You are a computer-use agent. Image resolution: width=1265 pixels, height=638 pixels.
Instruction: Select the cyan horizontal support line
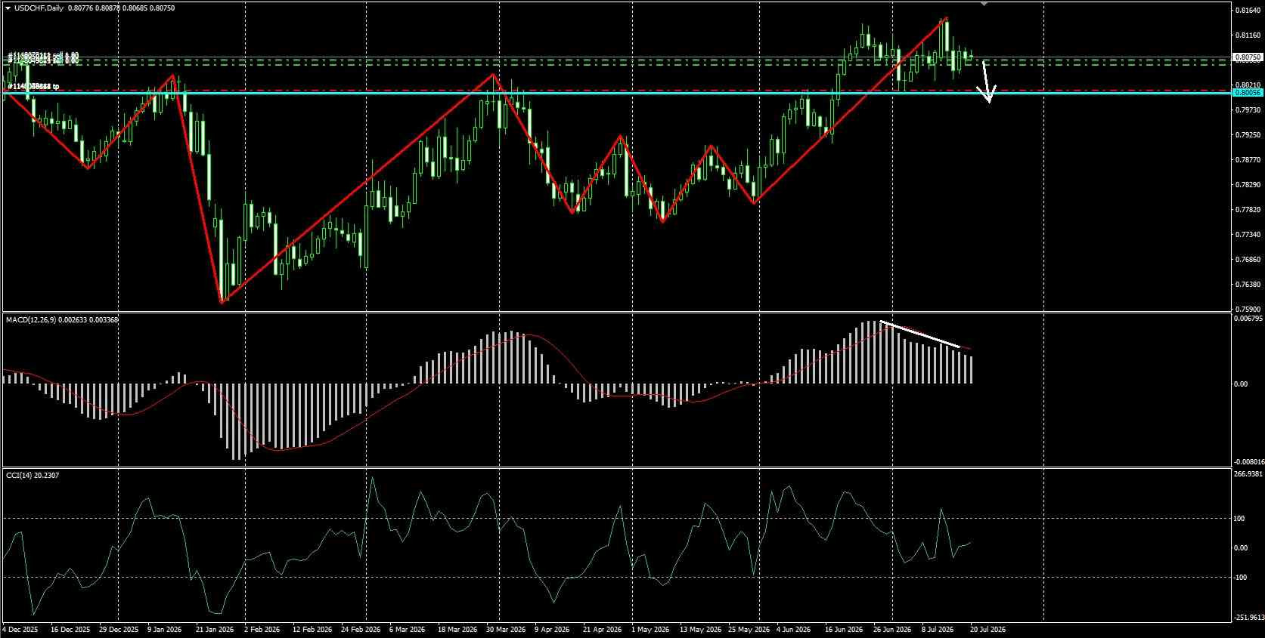[616, 93]
